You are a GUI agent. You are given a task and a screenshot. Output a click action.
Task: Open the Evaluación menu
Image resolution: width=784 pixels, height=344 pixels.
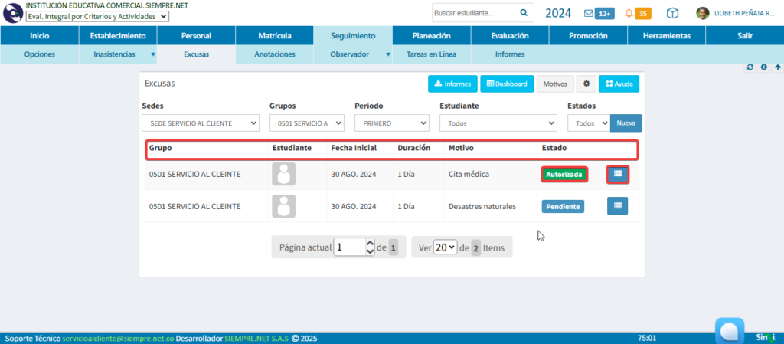pyautogui.click(x=509, y=36)
